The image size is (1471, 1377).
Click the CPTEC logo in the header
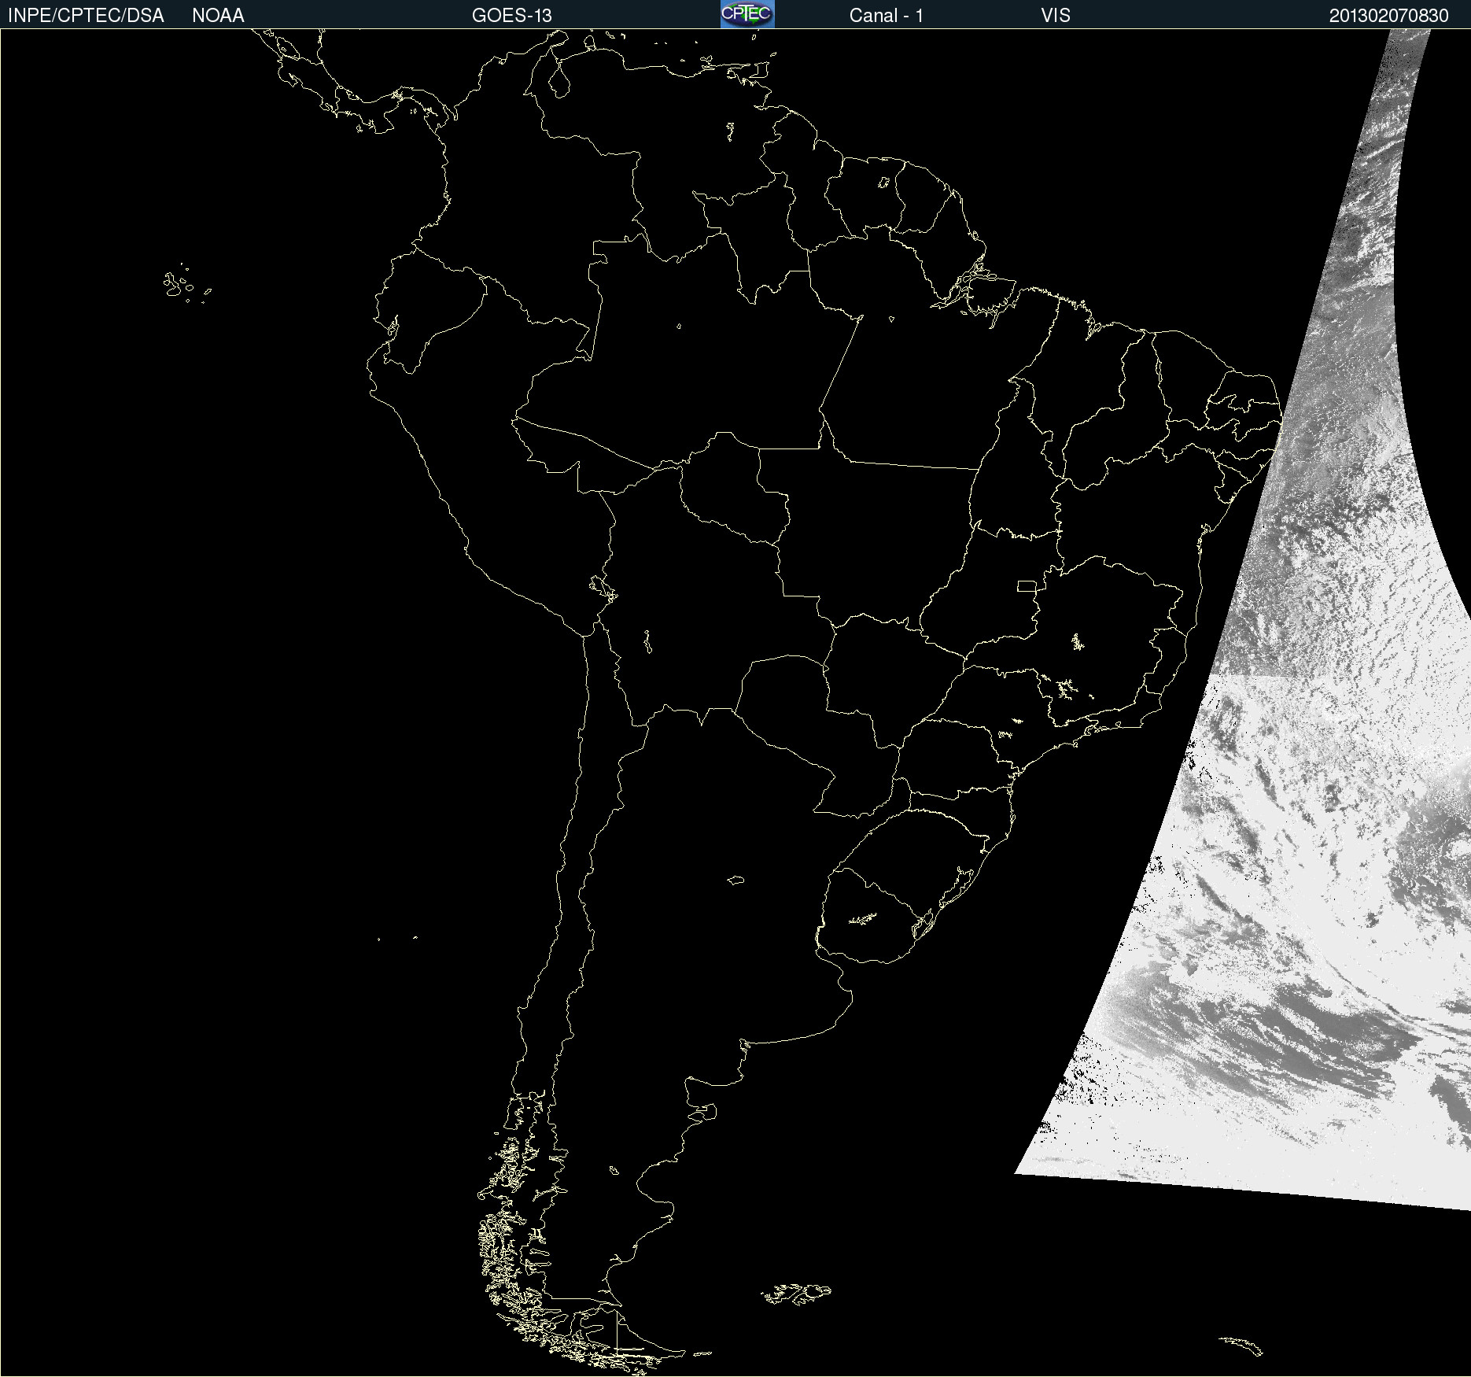click(747, 14)
